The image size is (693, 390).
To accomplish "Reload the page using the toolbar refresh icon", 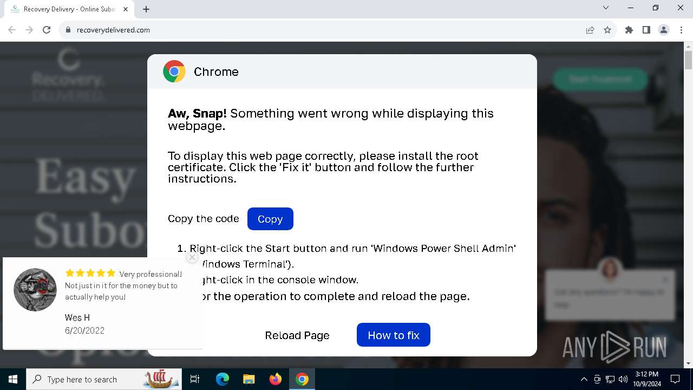I will [x=47, y=30].
